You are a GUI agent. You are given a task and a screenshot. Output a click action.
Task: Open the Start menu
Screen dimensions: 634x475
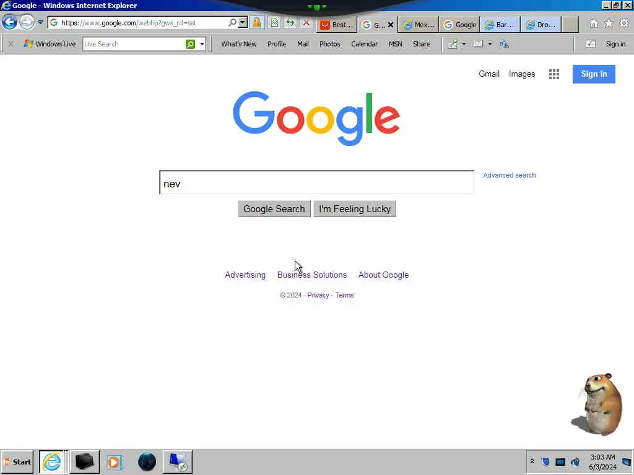17,461
